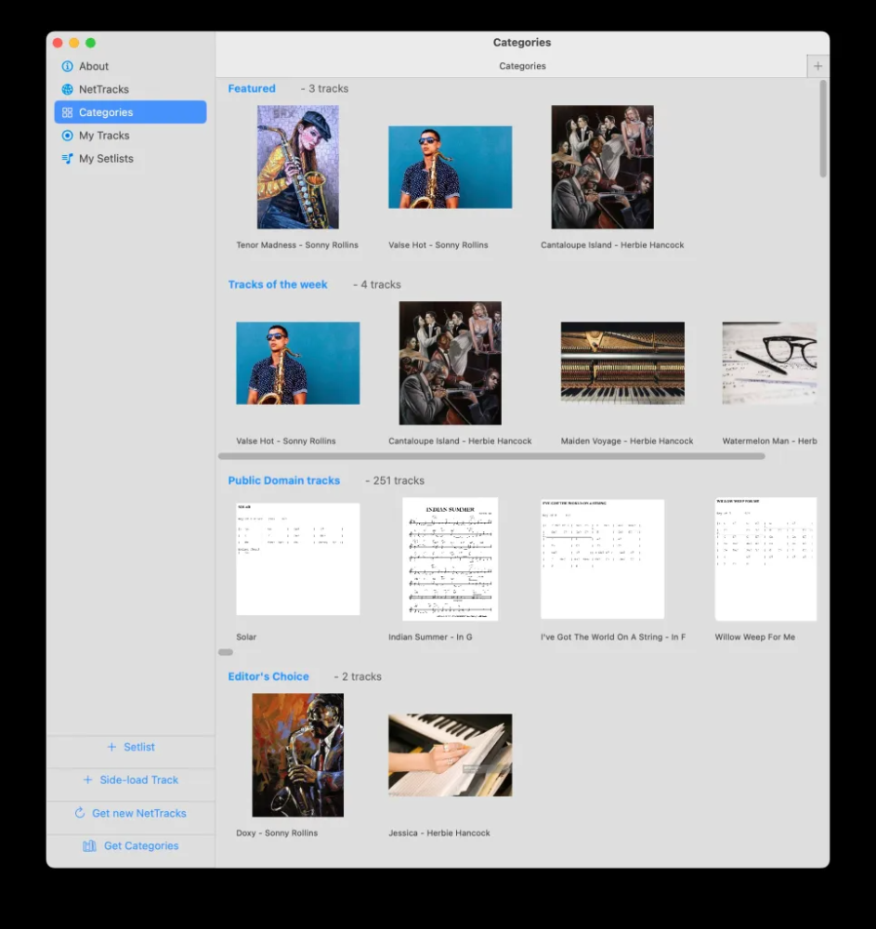The height and width of the screenshot is (929, 876).
Task: Open the Public Domain tracks heading
Action: [x=284, y=480]
